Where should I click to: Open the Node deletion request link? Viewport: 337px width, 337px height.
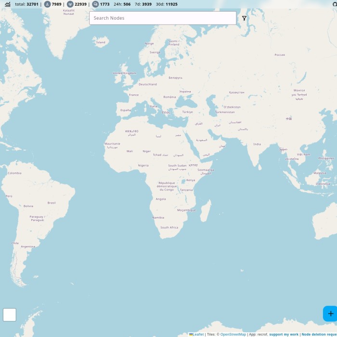point(319,335)
